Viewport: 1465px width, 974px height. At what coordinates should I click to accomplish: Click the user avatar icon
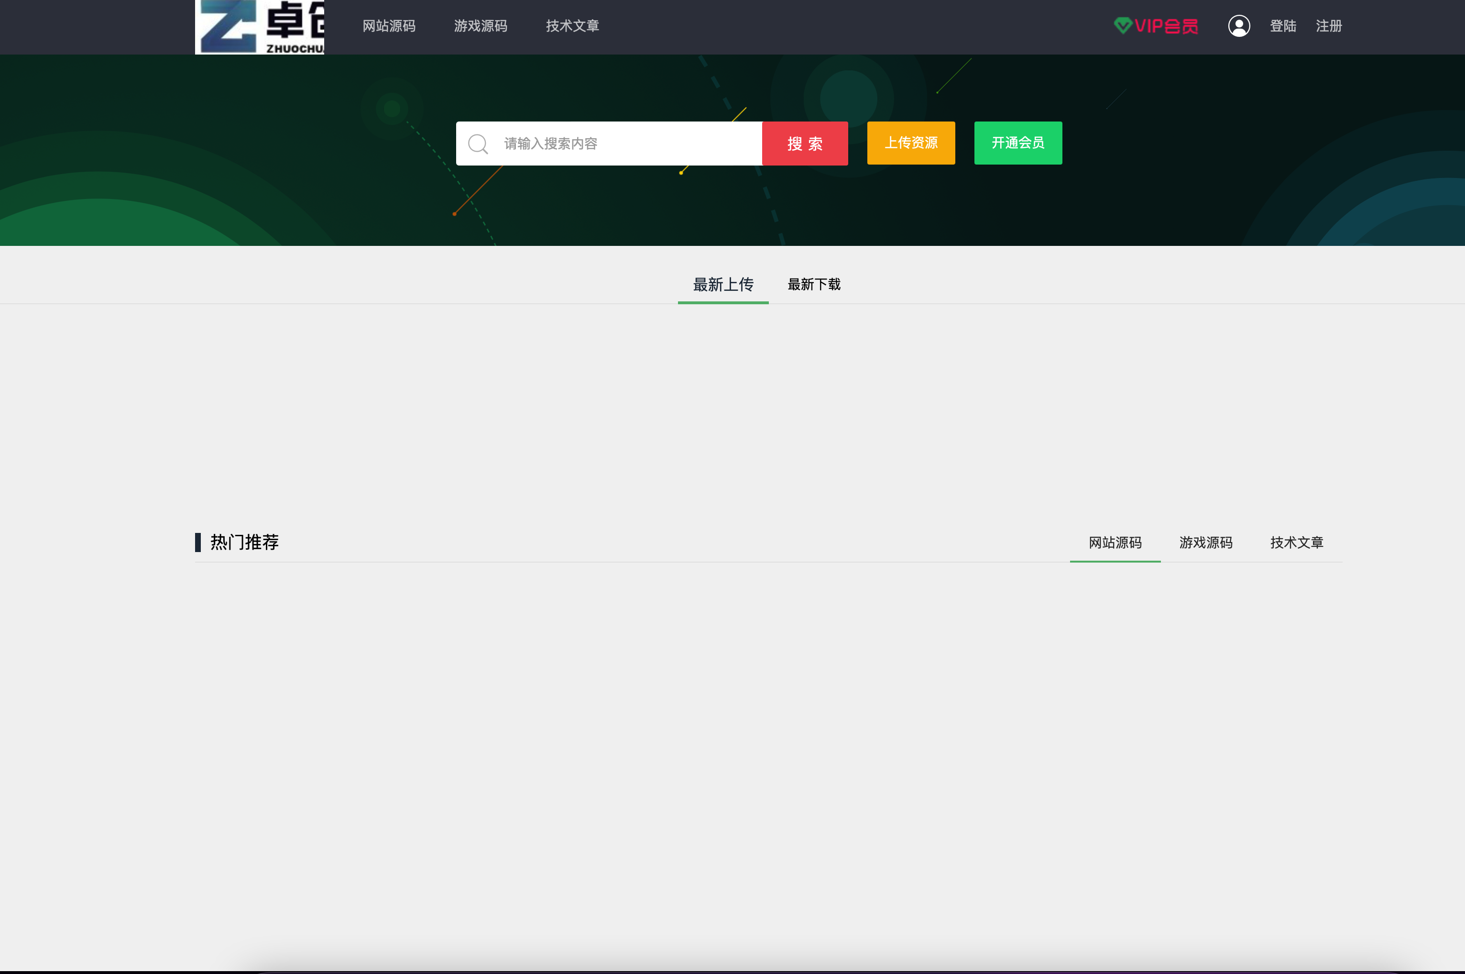(x=1239, y=26)
